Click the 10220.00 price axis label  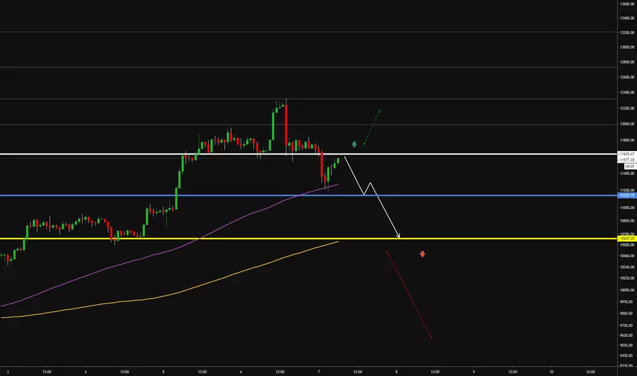pyautogui.click(x=627, y=278)
